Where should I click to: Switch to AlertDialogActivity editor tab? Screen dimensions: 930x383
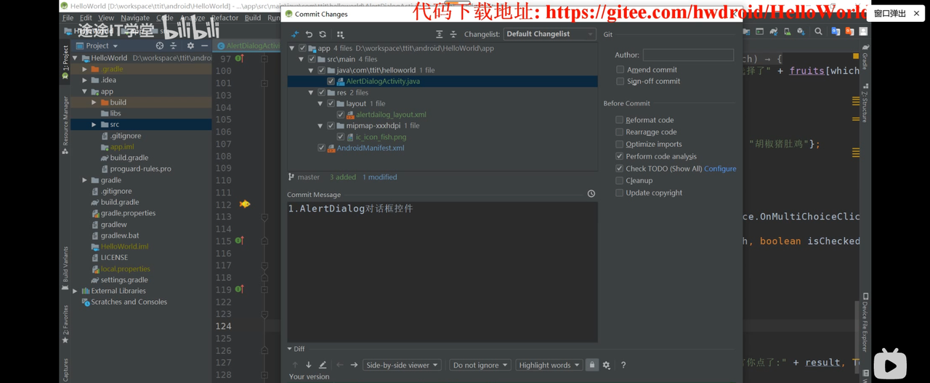pos(248,46)
